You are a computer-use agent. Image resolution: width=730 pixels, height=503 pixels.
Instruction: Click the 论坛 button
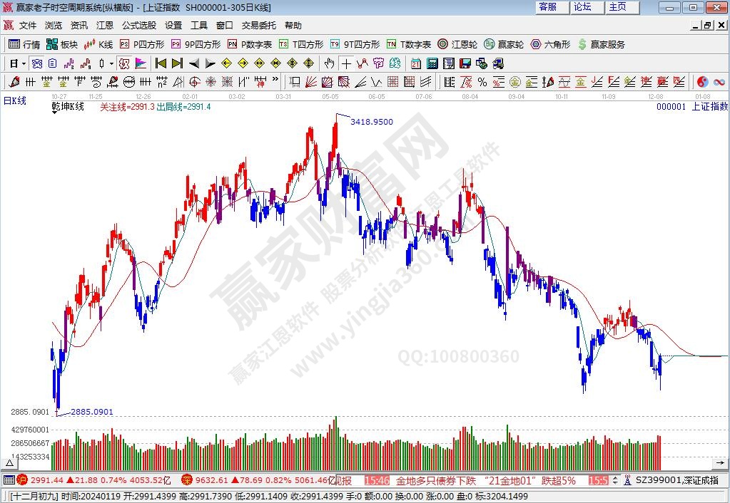tap(582, 7)
